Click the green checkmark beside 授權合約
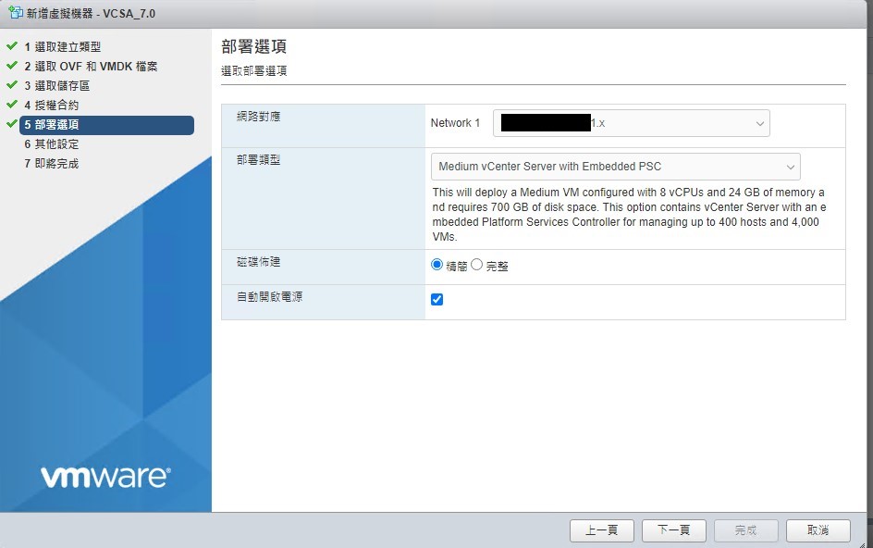873x548 pixels. 12,105
